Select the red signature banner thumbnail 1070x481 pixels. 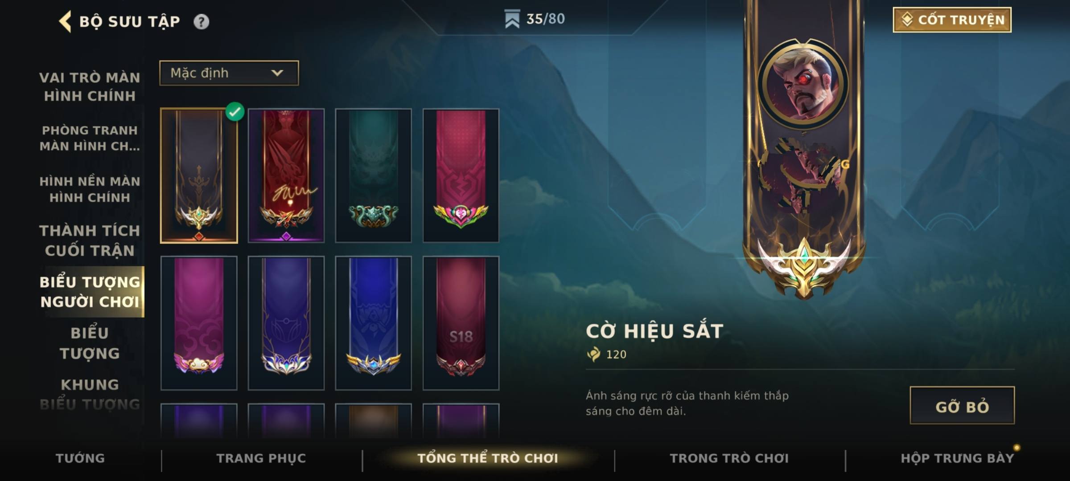point(286,175)
